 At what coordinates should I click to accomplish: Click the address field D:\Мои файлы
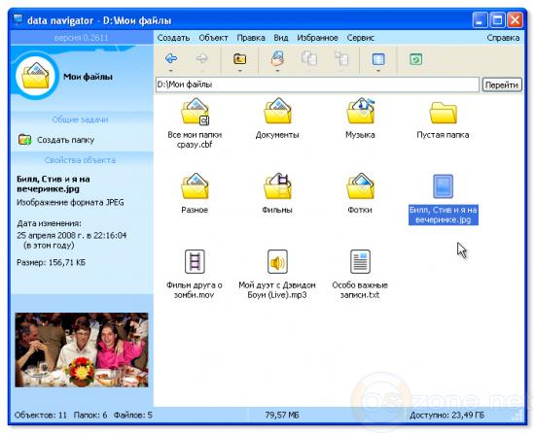(x=318, y=84)
